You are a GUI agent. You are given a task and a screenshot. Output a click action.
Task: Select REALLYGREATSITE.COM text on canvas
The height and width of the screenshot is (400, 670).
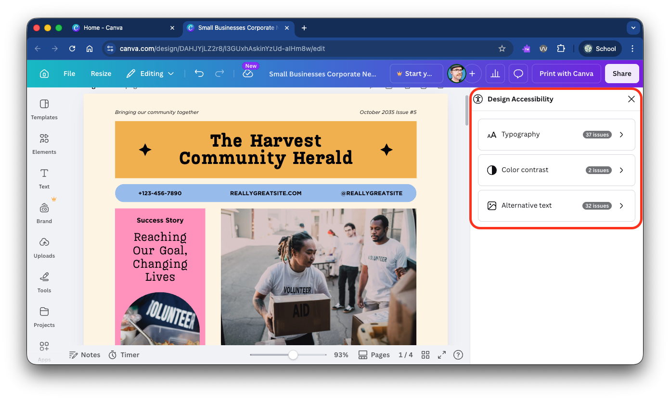tap(266, 193)
